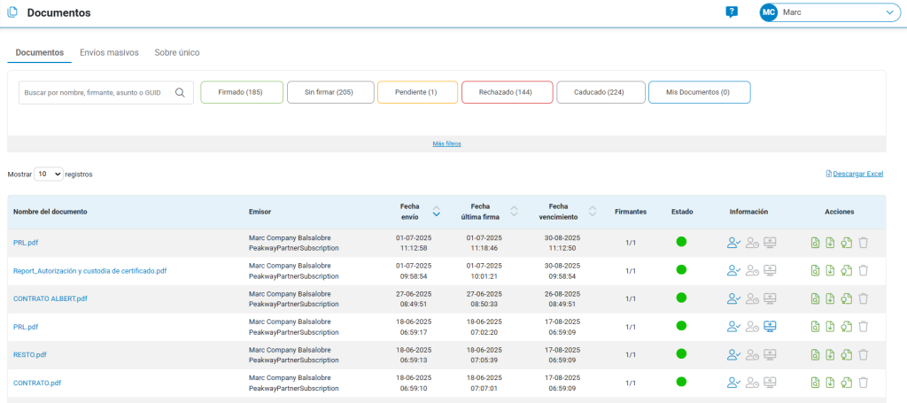Image resolution: width=907 pixels, height=403 pixels.
Task: Sort by Fecha vencimiento arrows
Action: click(x=593, y=212)
